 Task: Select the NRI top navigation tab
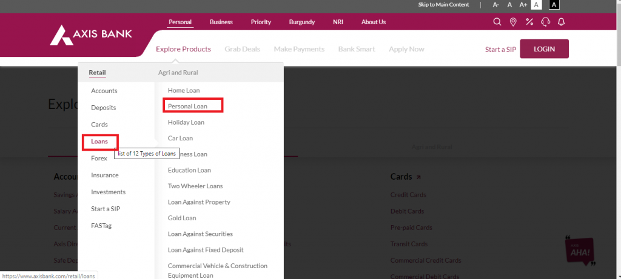click(x=338, y=22)
